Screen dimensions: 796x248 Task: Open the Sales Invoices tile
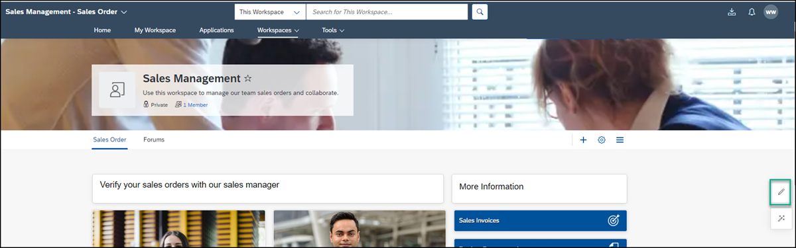(x=540, y=220)
